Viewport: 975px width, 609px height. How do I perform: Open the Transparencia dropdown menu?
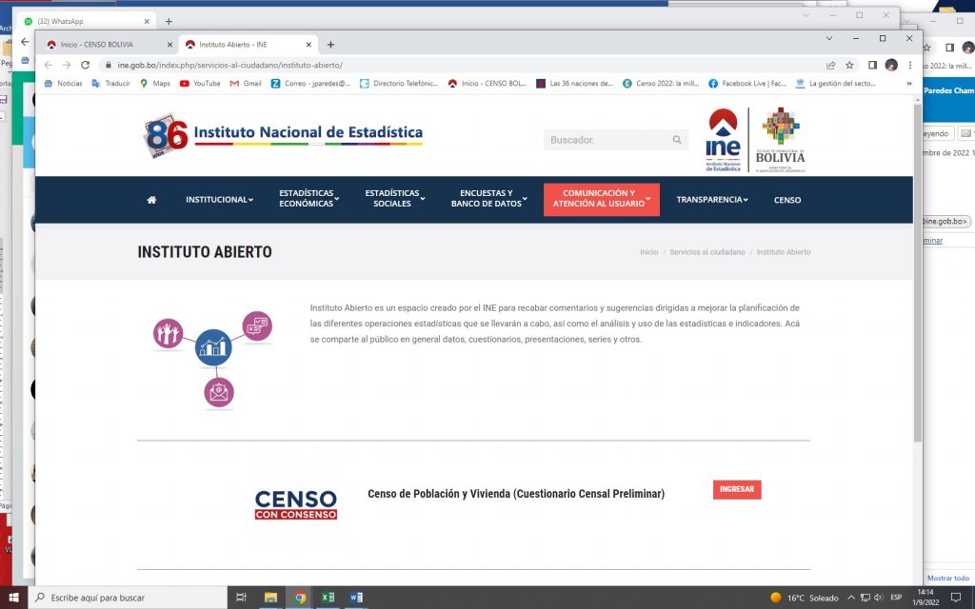pos(711,200)
